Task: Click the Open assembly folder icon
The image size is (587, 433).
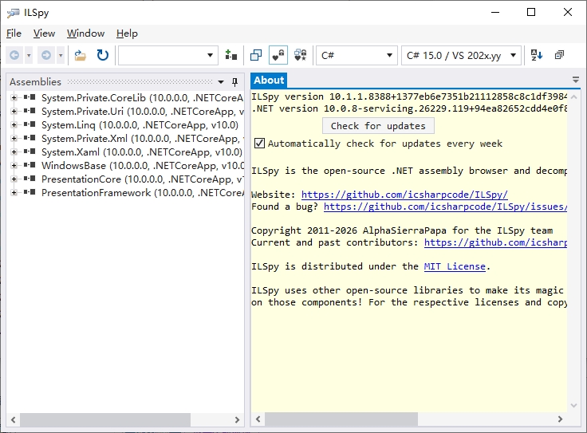Action: (x=80, y=55)
